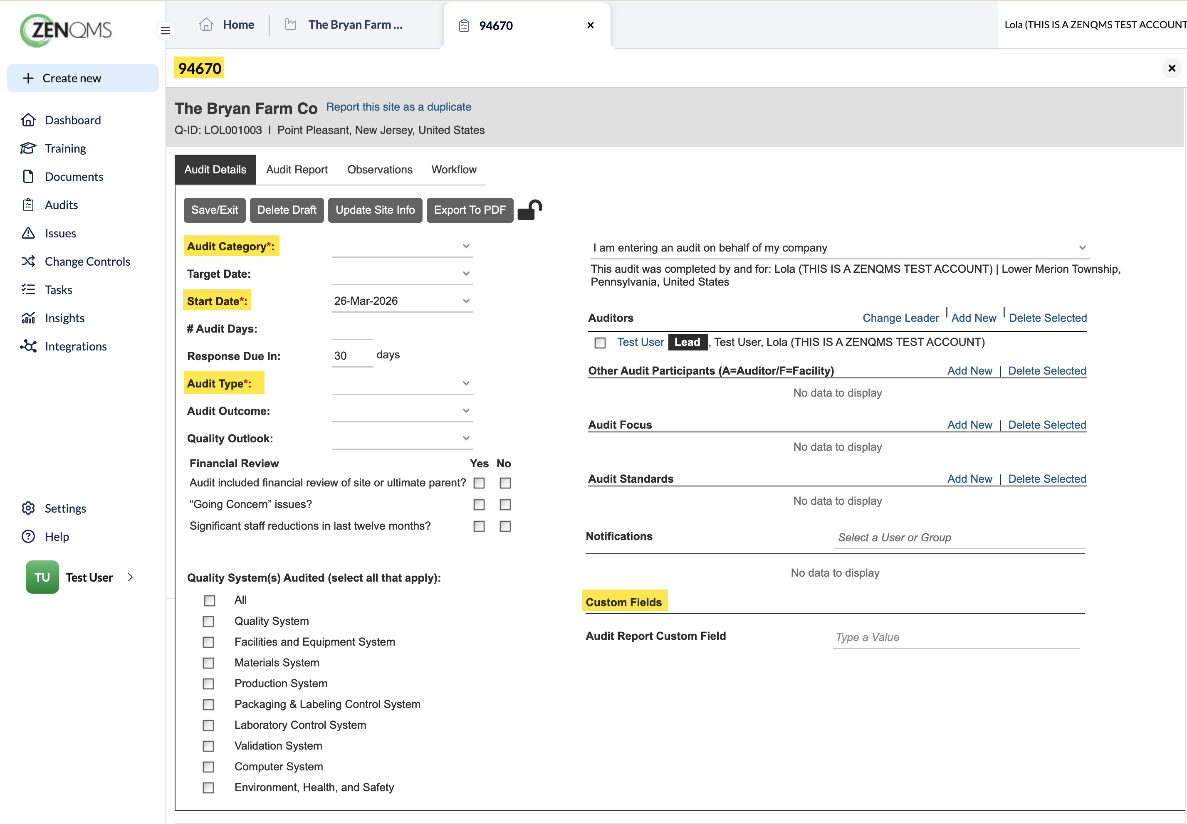1187x824 pixels.
Task: Click the Help question mark icon
Action: pyautogui.click(x=28, y=536)
